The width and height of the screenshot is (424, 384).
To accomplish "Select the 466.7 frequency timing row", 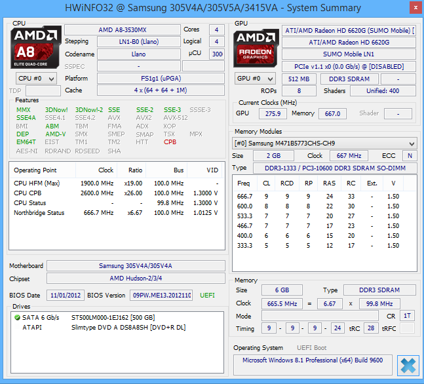I will pos(324,226).
